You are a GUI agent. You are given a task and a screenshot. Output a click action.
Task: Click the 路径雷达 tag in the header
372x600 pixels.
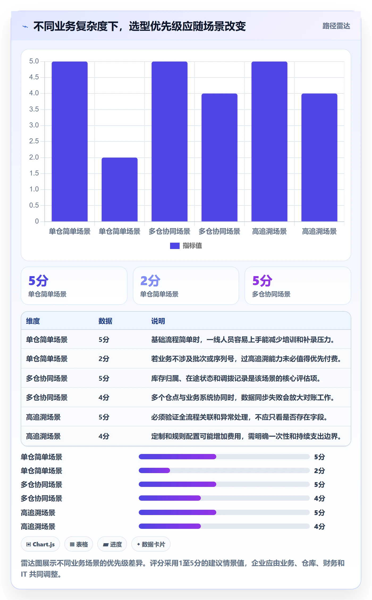pos(336,26)
